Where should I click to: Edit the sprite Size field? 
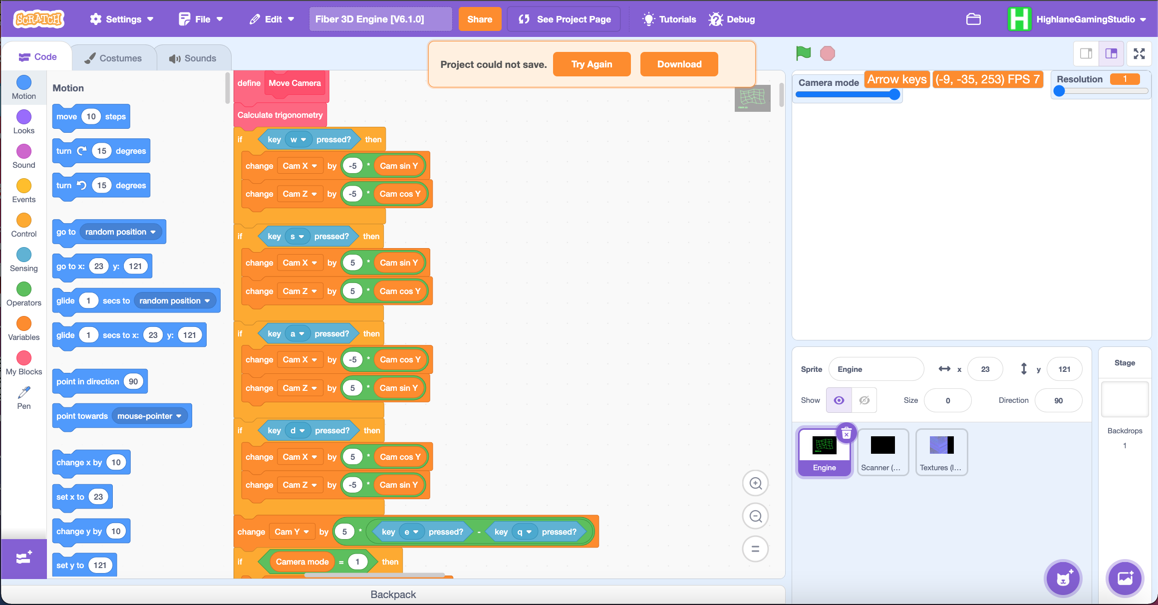(x=948, y=400)
